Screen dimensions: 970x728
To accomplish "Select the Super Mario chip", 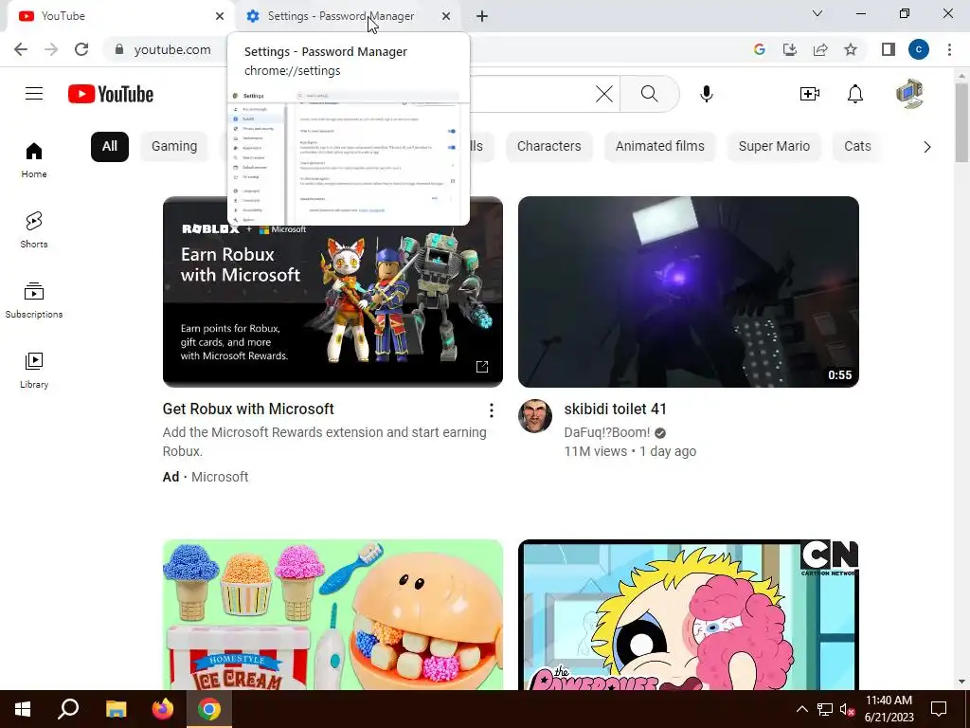I will point(774,147).
